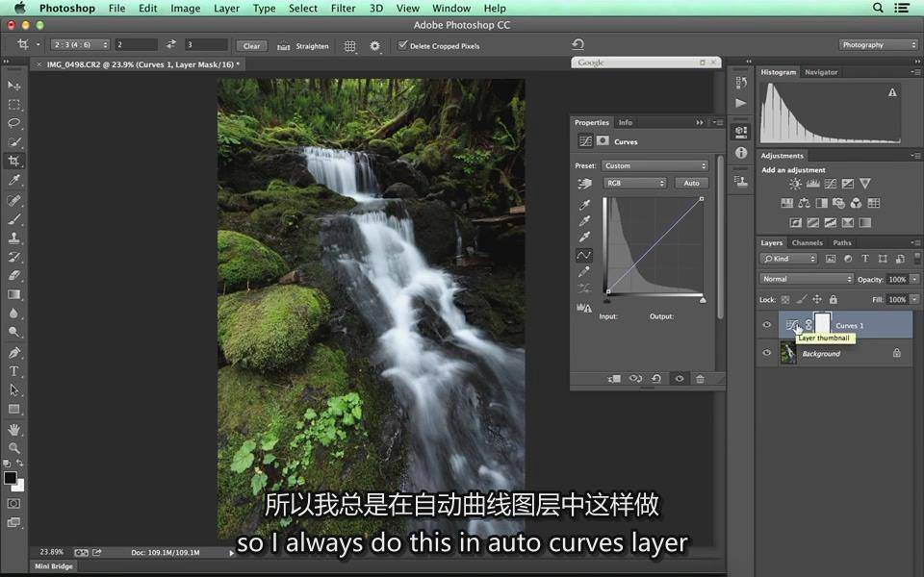Activate the Type tool
Viewport: 924px width, 577px height.
point(14,371)
